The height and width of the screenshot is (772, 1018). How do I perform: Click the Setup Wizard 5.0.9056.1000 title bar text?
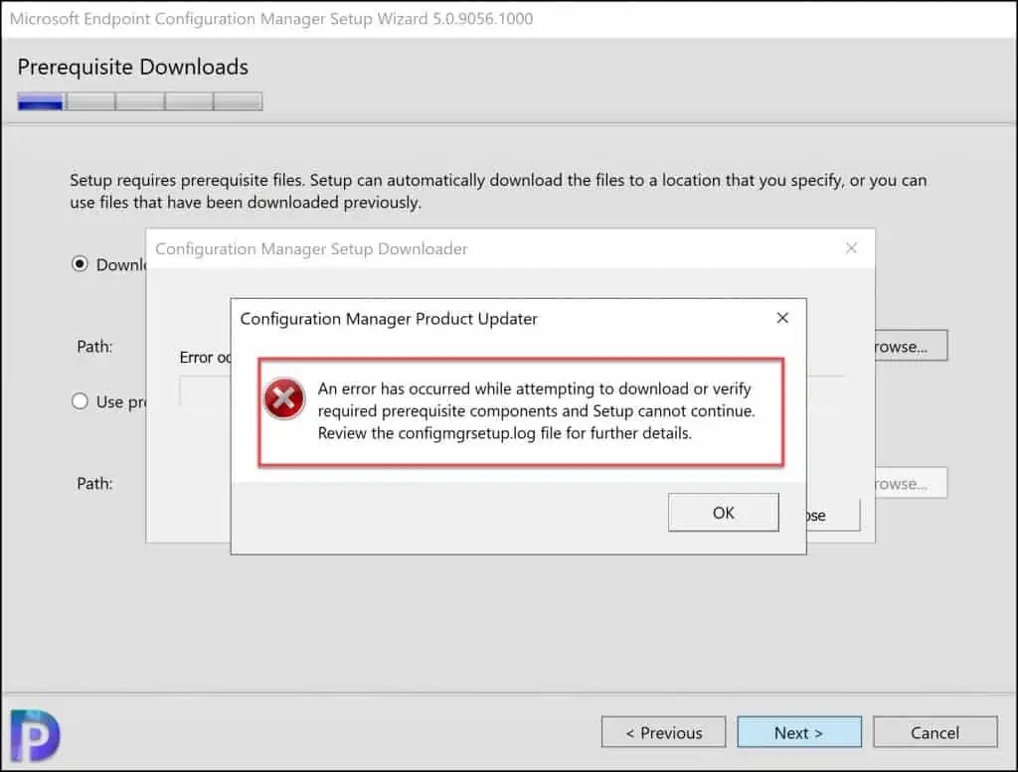point(271,19)
